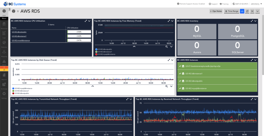Toggle US-W2:mysqldbinstance legend in Free Memory chart
The width and height of the screenshot is (264, 136).
point(105,54)
